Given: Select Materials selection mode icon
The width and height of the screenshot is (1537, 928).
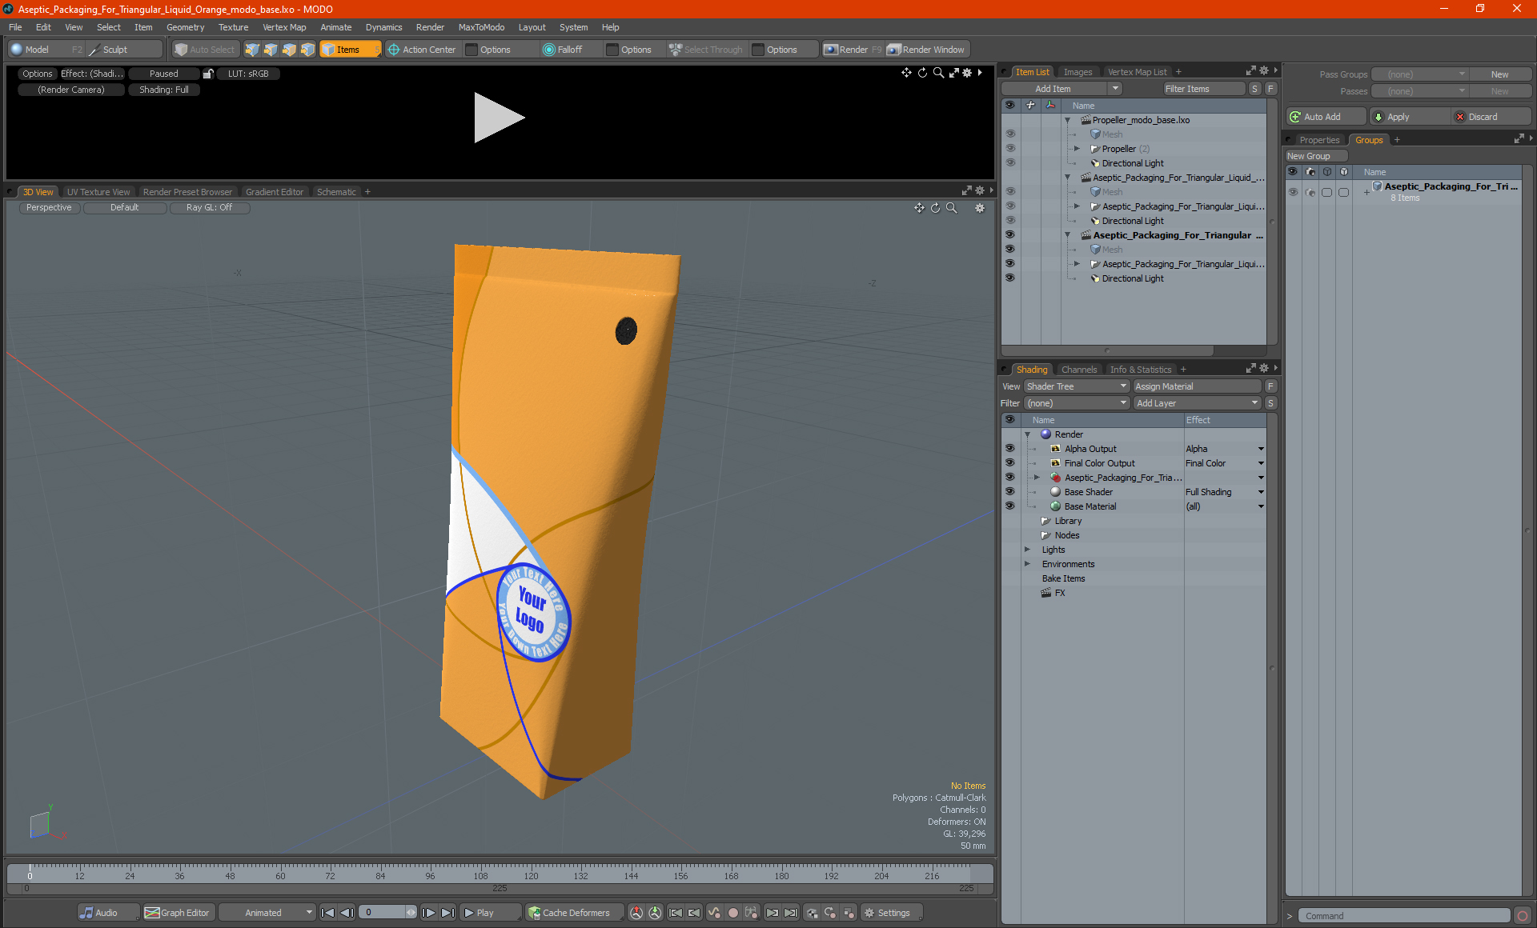Looking at the screenshot, I should pos(307,50).
